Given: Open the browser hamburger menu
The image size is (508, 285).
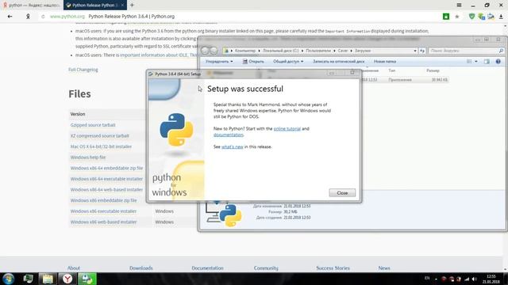Looking at the screenshot, I should 459,6.
